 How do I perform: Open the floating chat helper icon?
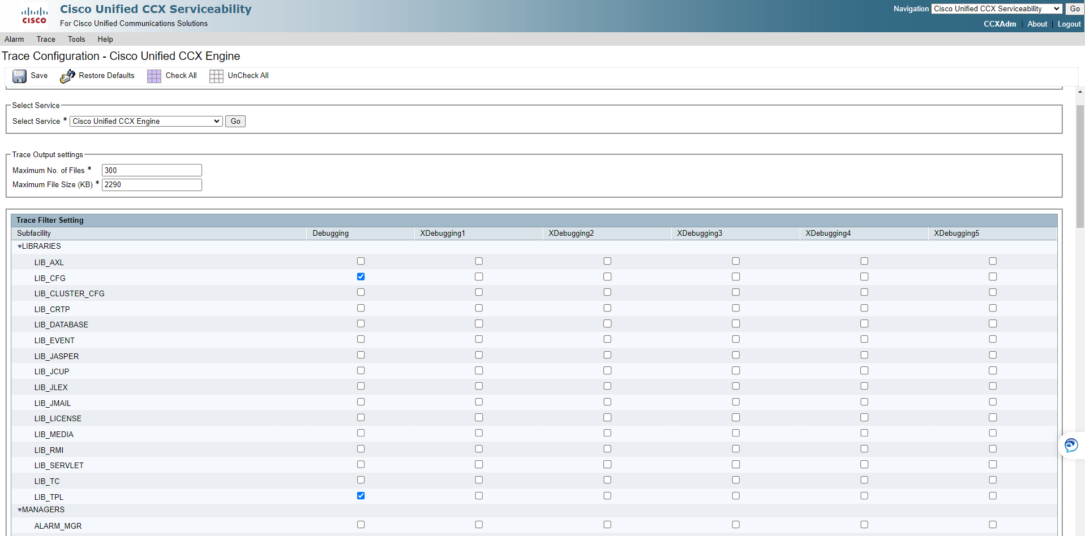(1071, 445)
